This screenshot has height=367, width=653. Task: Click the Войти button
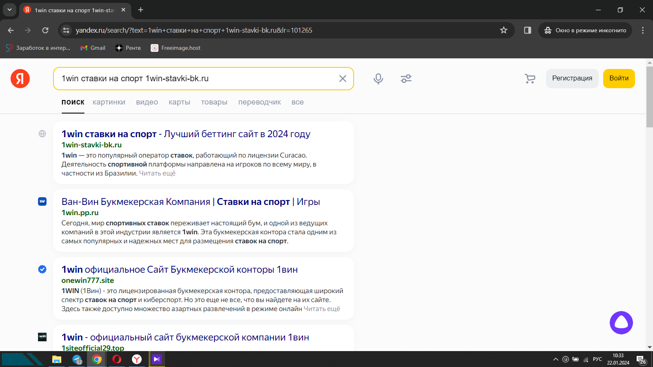[x=619, y=78]
